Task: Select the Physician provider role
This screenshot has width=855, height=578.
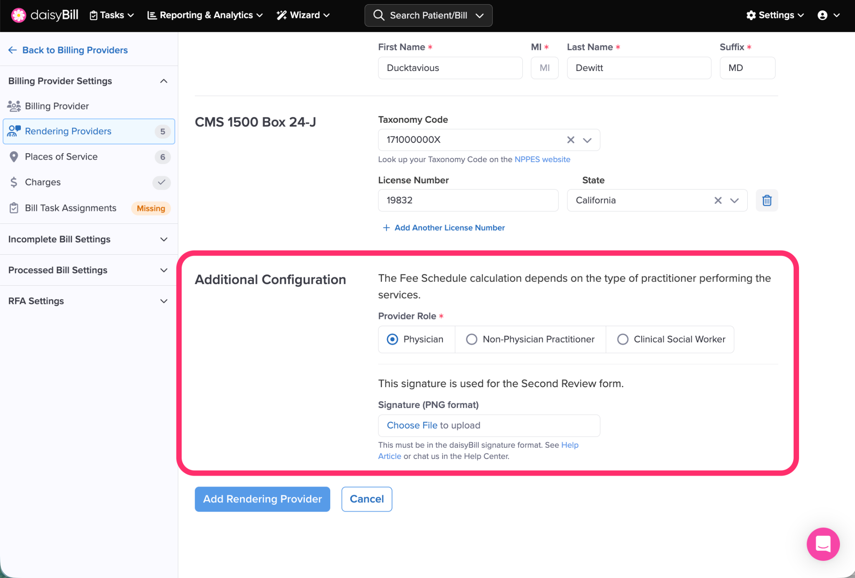Action: pyautogui.click(x=392, y=340)
